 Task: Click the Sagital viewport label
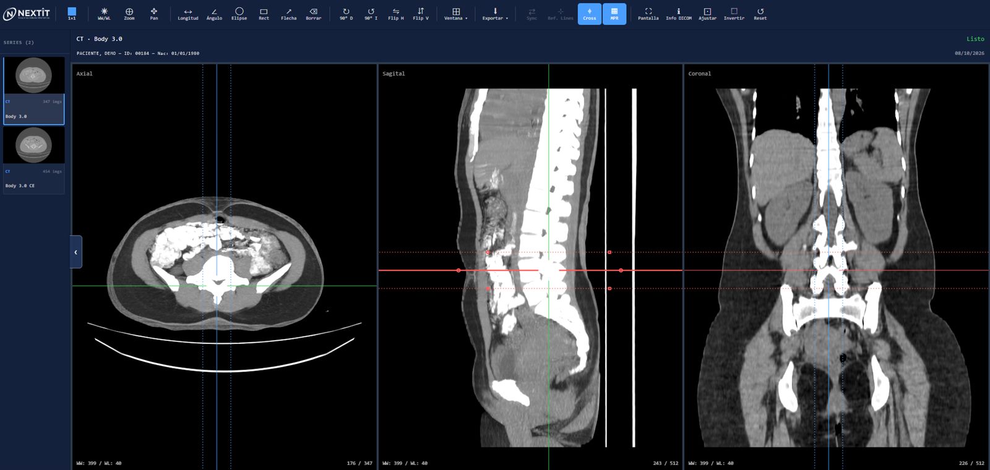click(x=394, y=74)
